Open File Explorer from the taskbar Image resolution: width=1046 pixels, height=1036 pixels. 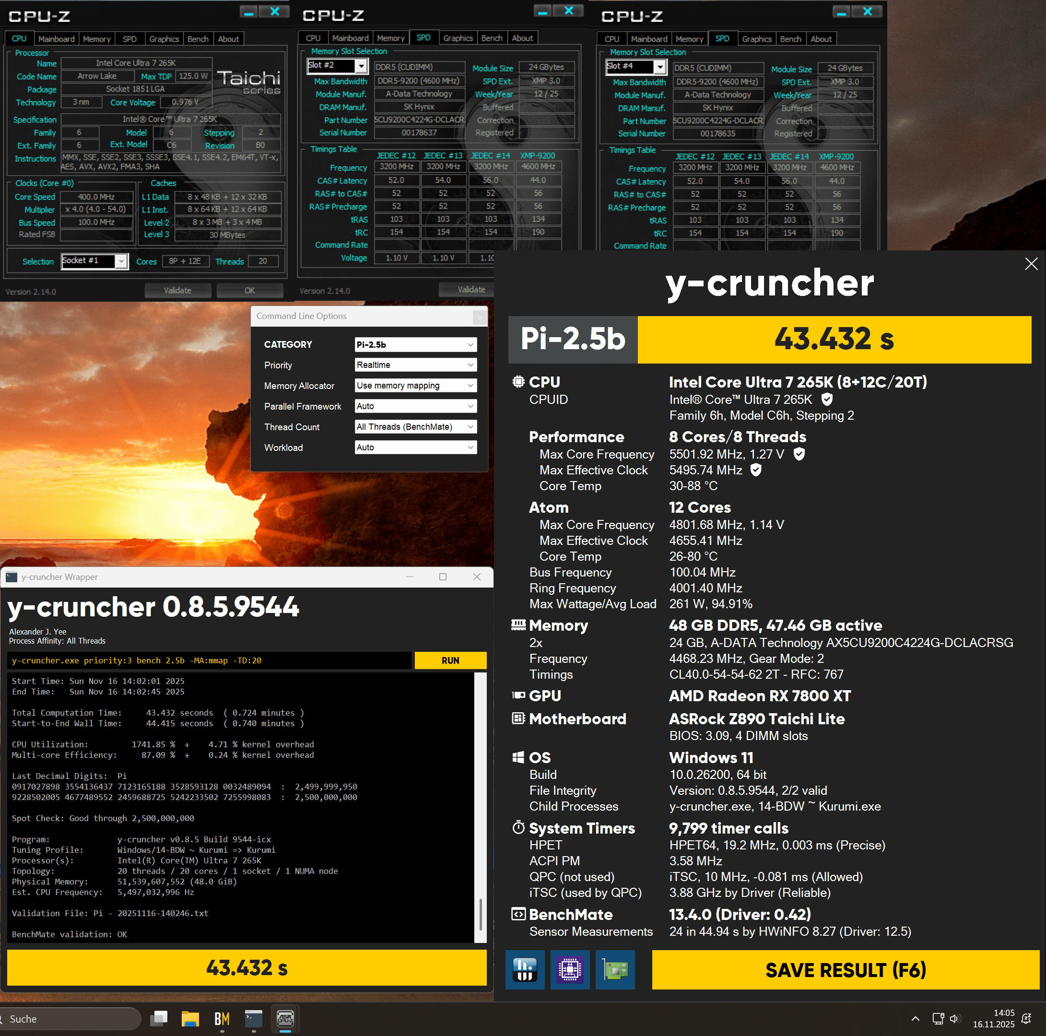pyautogui.click(x=190, y=1019)
